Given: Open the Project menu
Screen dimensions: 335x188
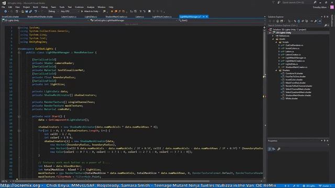Looking at the screenshot, I should (26, 7).
